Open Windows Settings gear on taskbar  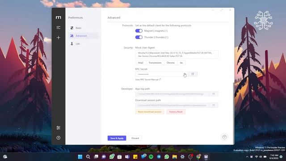point(182,157)
